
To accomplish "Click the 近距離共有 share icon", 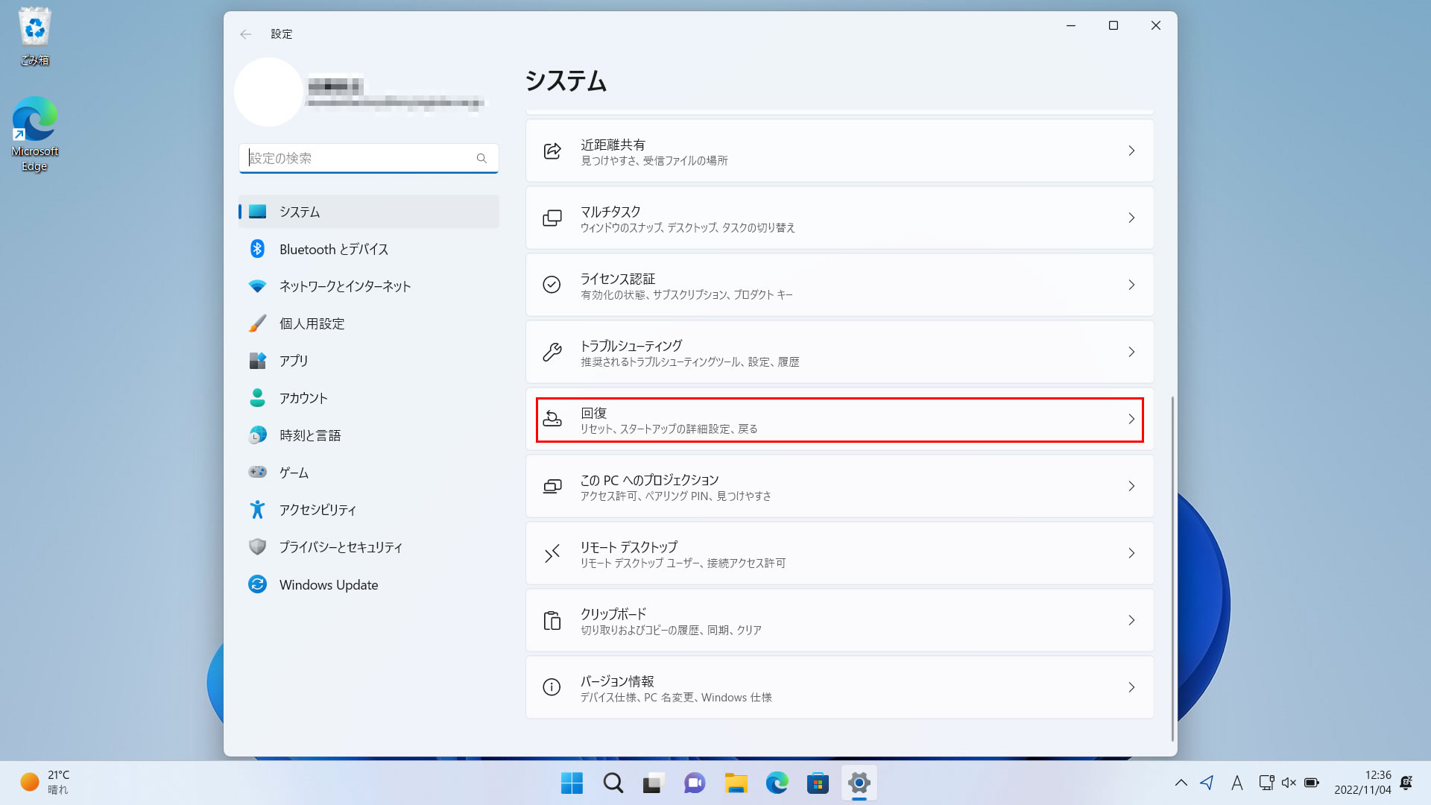I will 552,151.
